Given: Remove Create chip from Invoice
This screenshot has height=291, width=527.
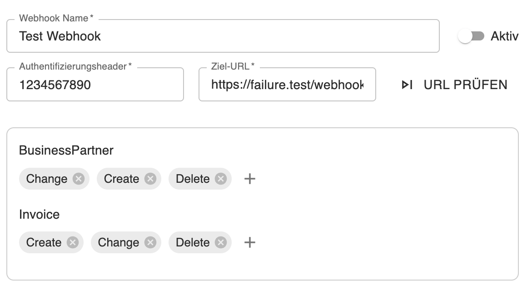Looking at the screenshot, I should click(73, 242).
